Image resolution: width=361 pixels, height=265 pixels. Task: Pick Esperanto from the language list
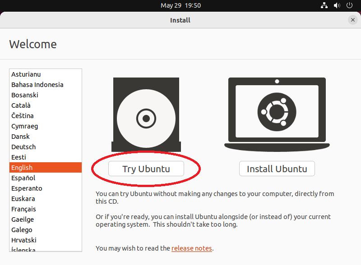pos(46,188)
